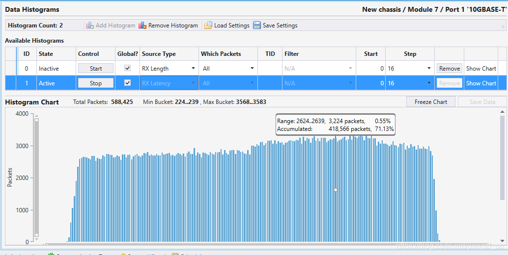Click Histogram Count label in toolbar
Image resolution: width=508 pixels, height=255 pixels.
(35, 25)
